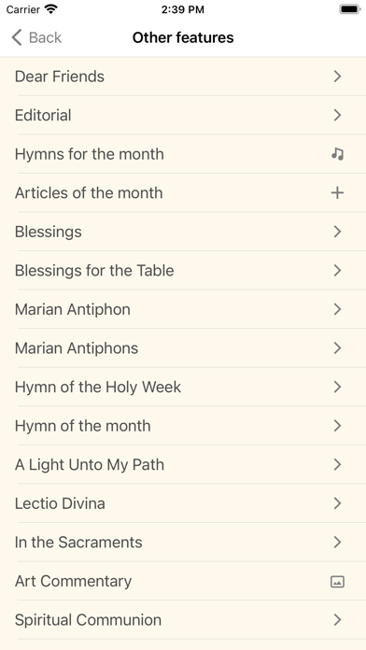Tap the back arrow chevron icon

[17, 37]
